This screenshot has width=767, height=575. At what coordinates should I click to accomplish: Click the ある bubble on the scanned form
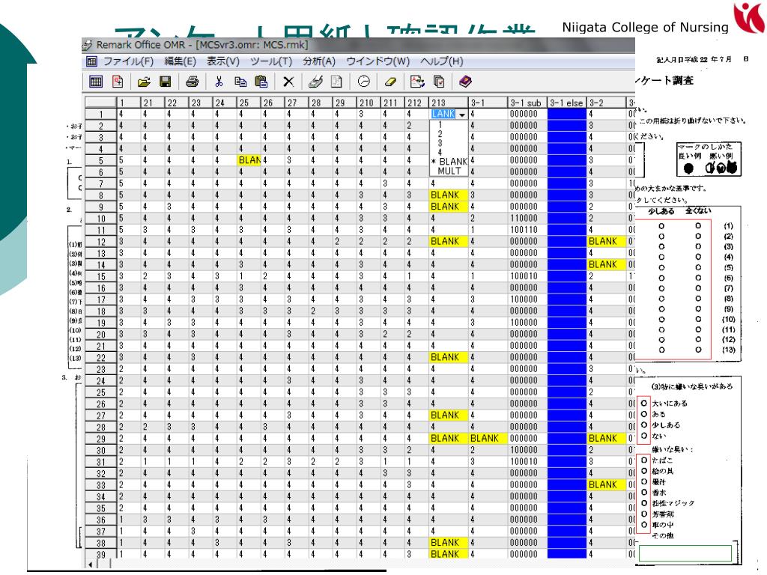643,413
